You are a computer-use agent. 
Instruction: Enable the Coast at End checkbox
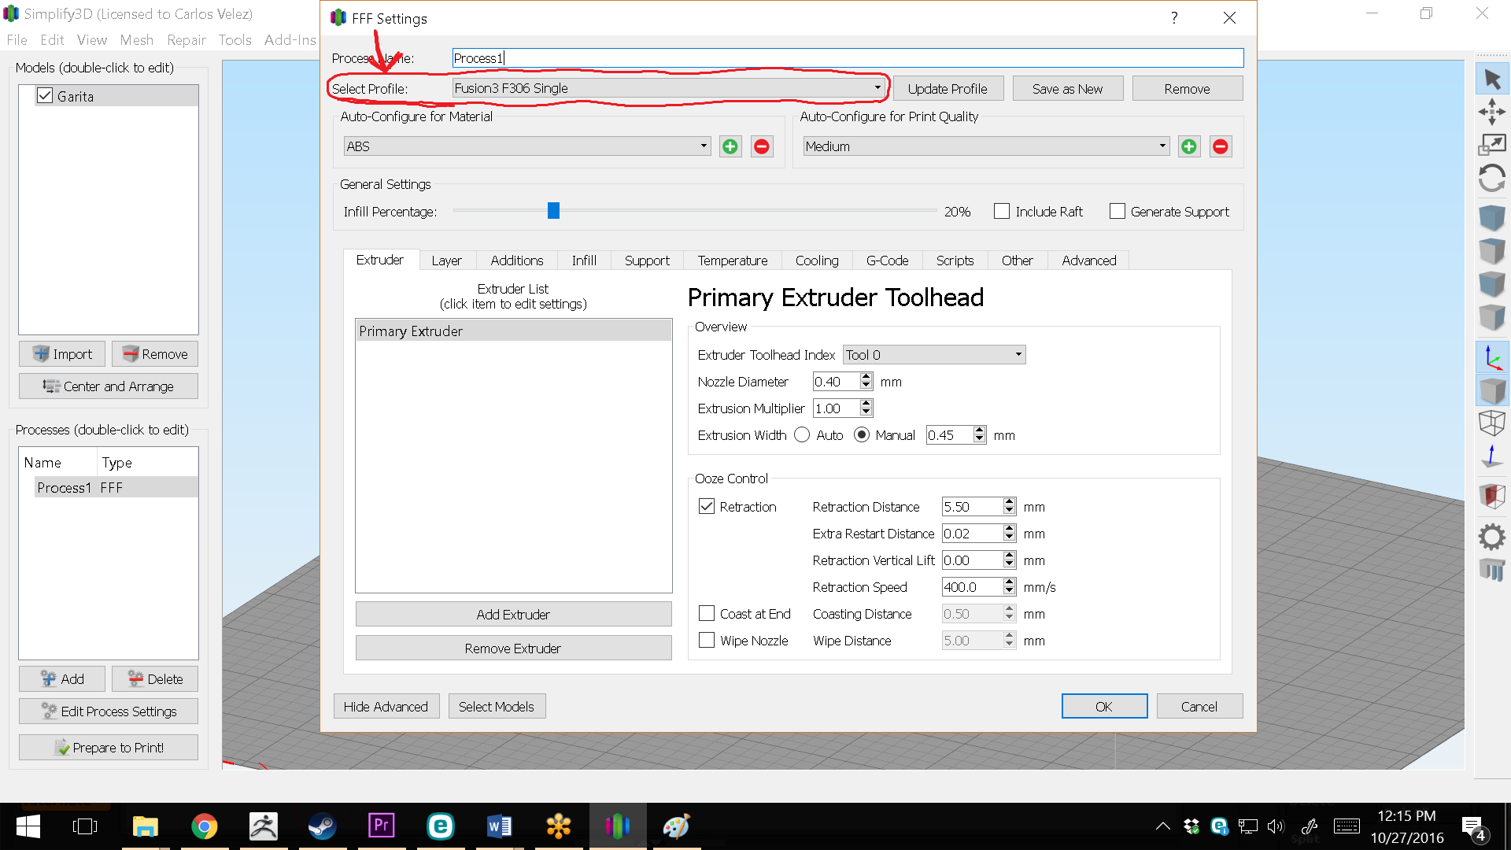coord(707,614)
